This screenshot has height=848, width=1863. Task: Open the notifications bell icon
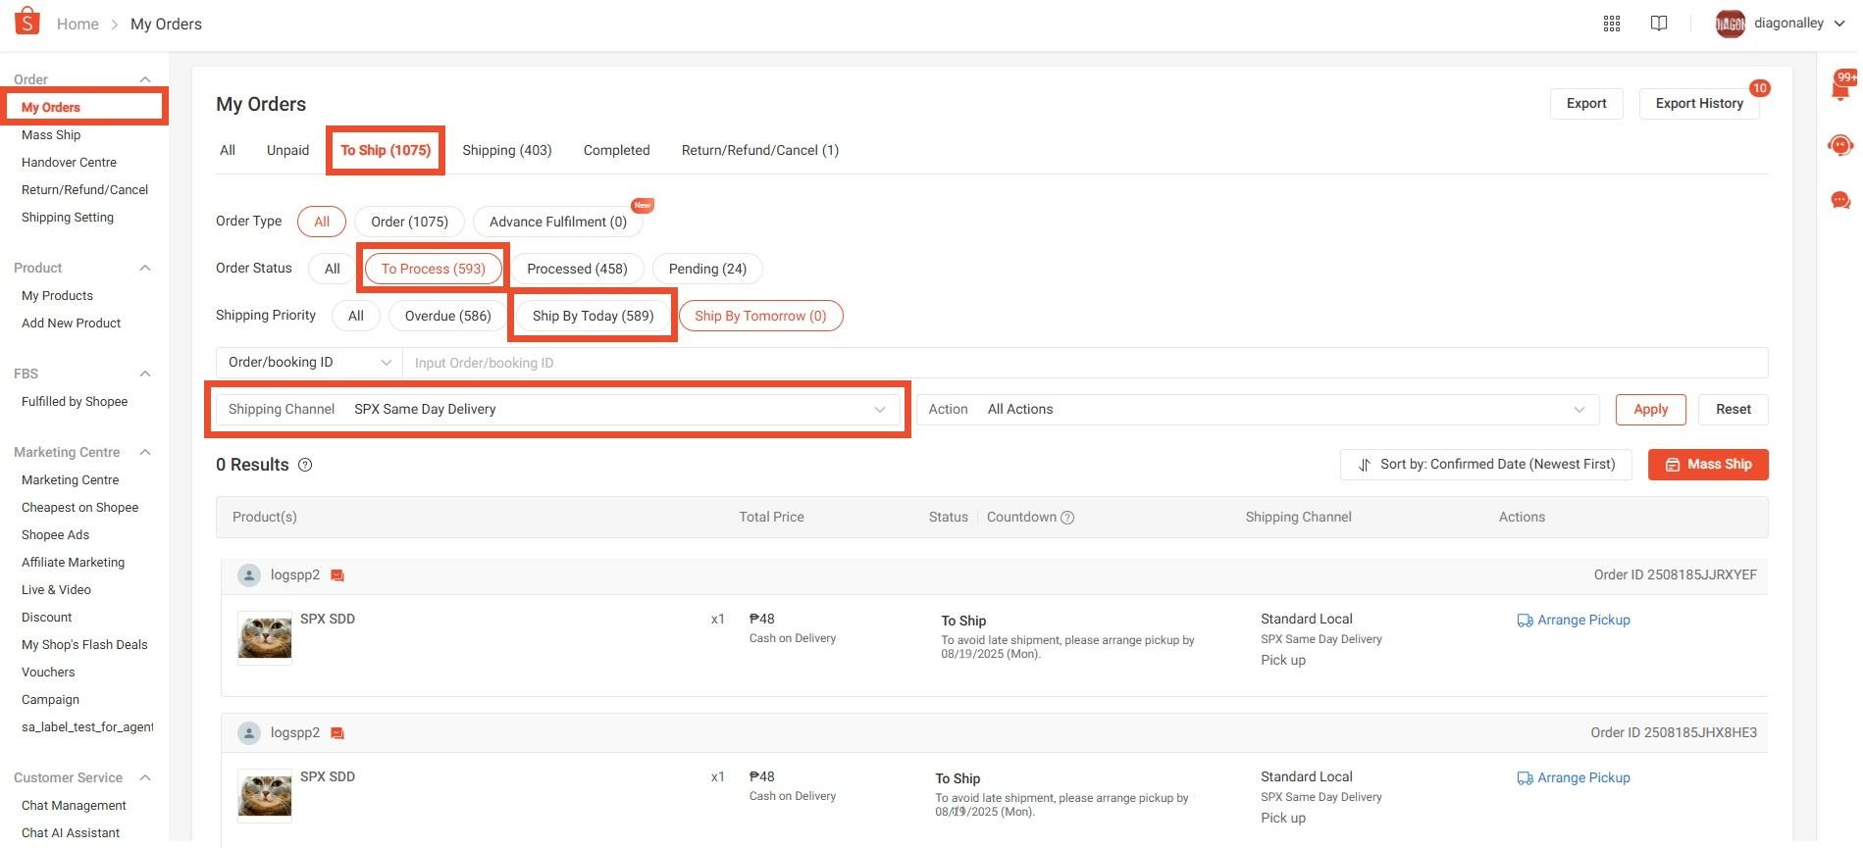[x=1840, y=88]
